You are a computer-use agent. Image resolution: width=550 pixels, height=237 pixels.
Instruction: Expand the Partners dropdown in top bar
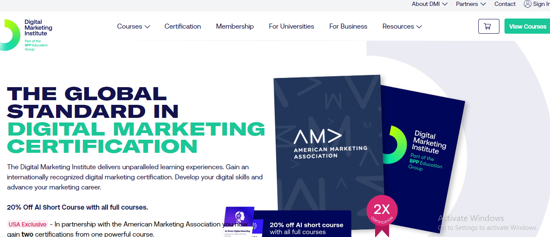(471, 4)
